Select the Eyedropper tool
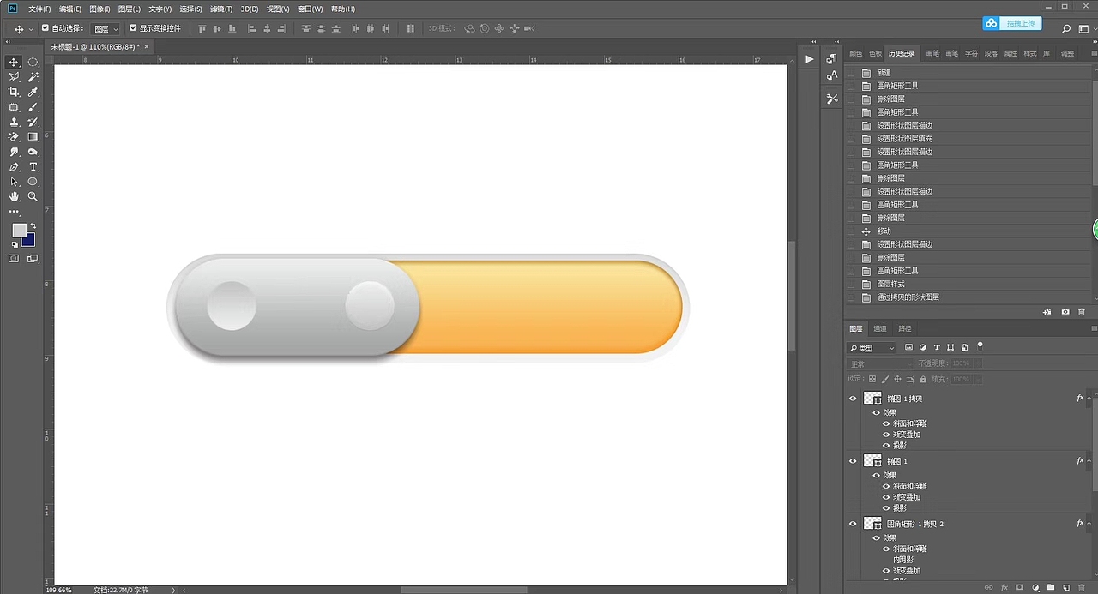The image size is (1098, 594). coord(33,92)
